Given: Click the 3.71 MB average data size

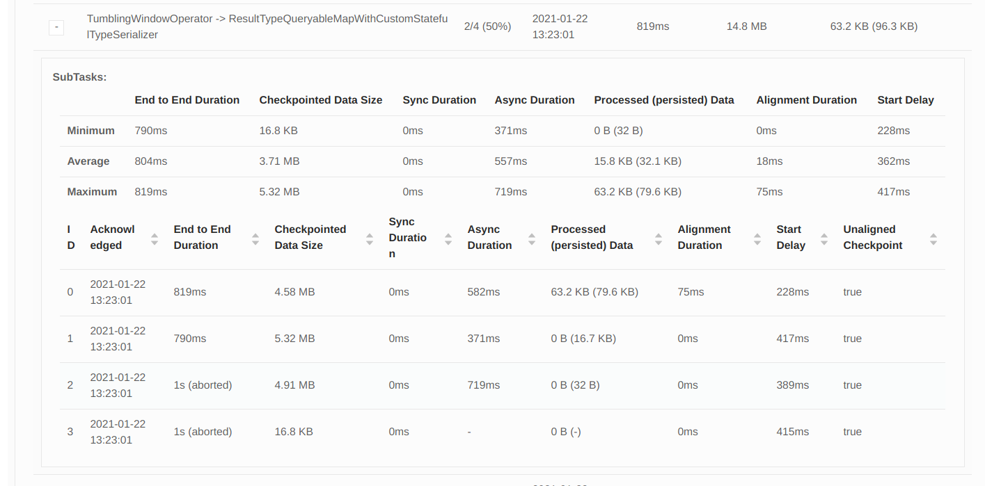Looking at the screenshot, I should click(279, 161).
